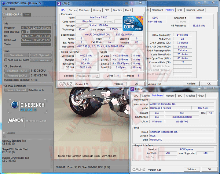This screenshot has height=174, width=220.
Task: Click the 6823 CB-GFX score text
Action: point(36,90)
